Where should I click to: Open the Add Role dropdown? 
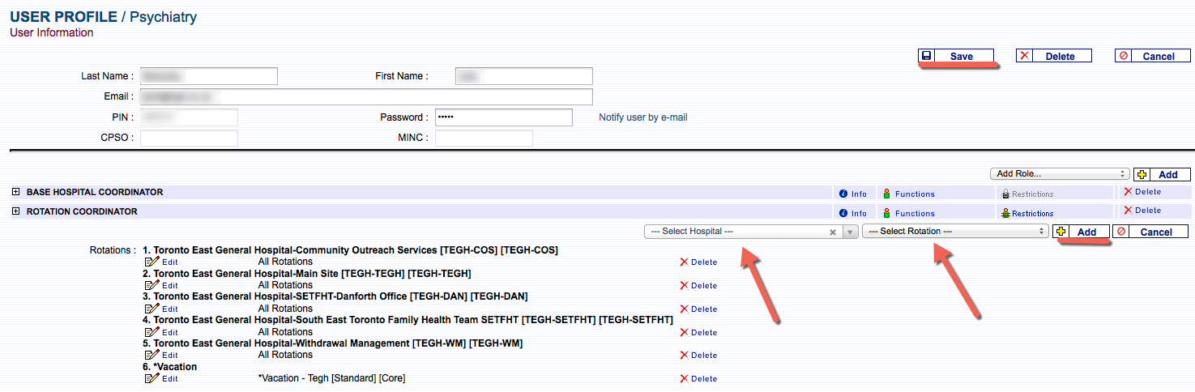tap(1059, 174)
